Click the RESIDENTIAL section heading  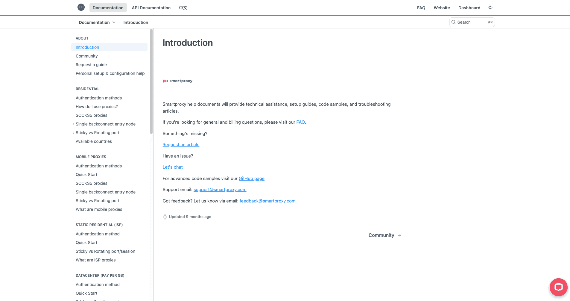[87, 89]
